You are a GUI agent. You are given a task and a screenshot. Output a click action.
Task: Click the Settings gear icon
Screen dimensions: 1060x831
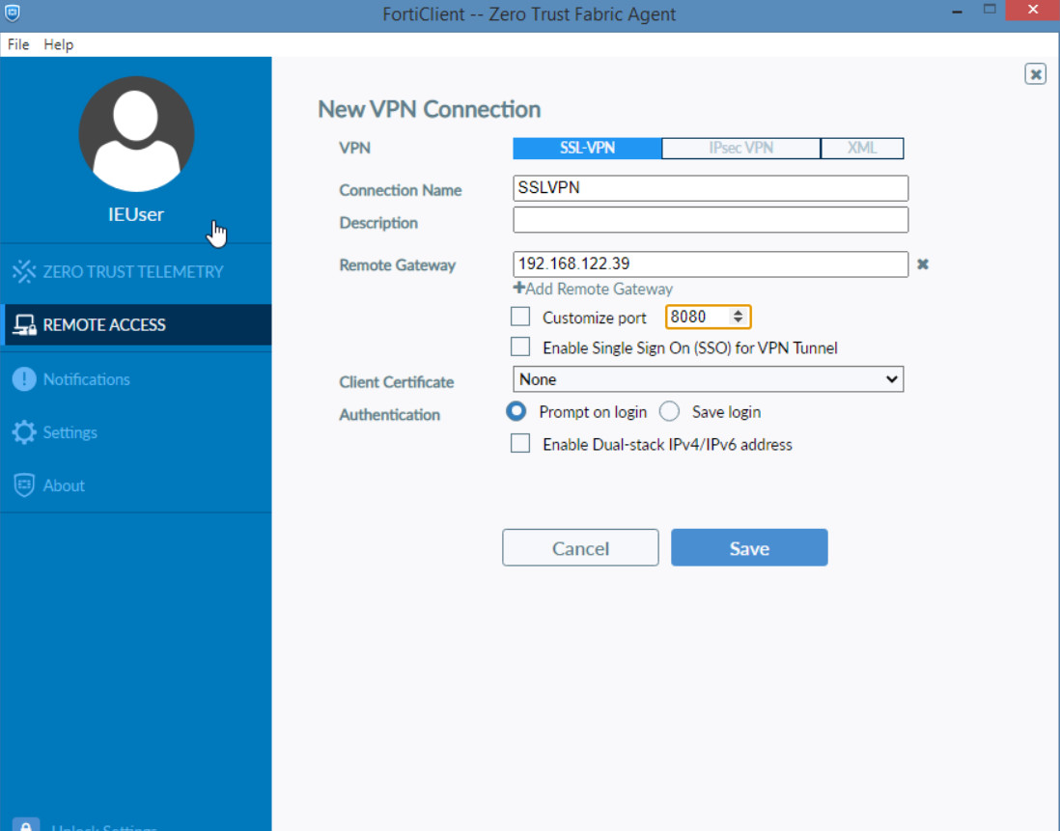pyautogui.click(x=24, y=432)
